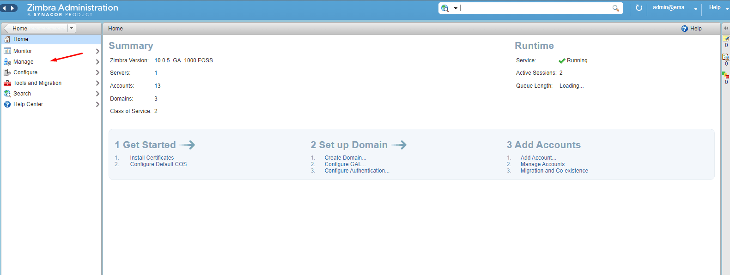Open the Monitor navigation item
730x275 pixels.
(51, 51)
